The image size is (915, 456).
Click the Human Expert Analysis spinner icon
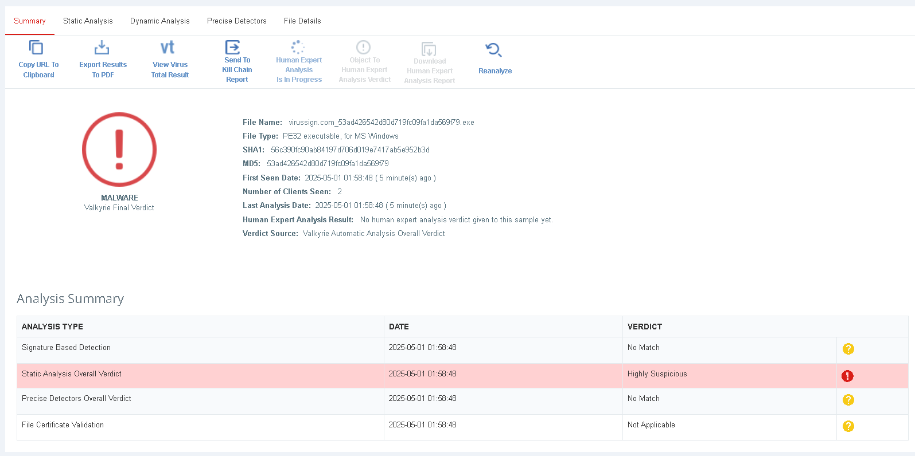point(298,47)
